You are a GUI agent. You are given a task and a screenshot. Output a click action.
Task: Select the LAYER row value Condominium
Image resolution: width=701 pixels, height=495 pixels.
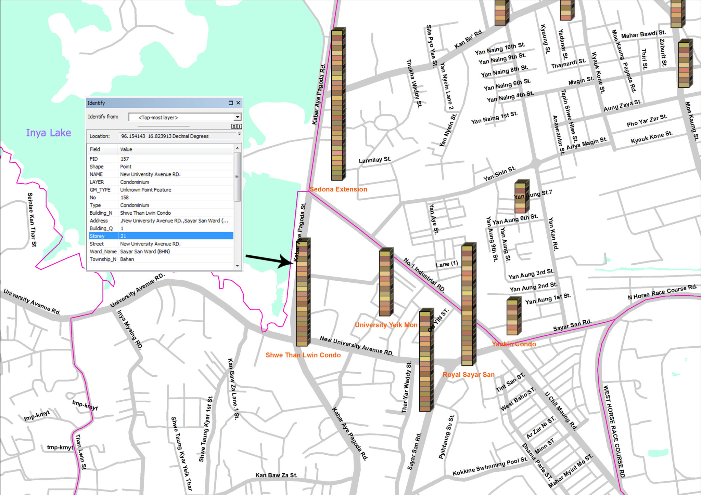tap(135, 182)
